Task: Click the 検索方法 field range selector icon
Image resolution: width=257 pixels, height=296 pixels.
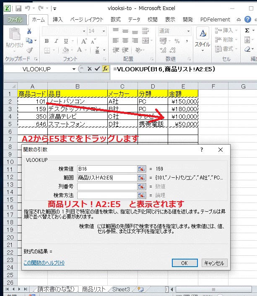Action: coord(142,195)
